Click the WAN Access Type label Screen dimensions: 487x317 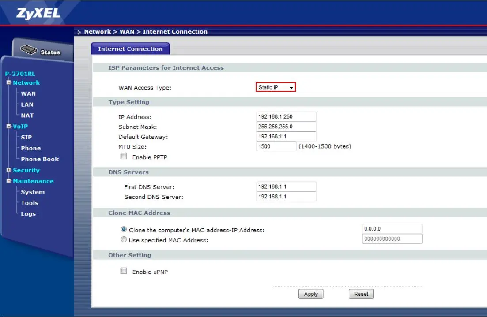[145, 88]
